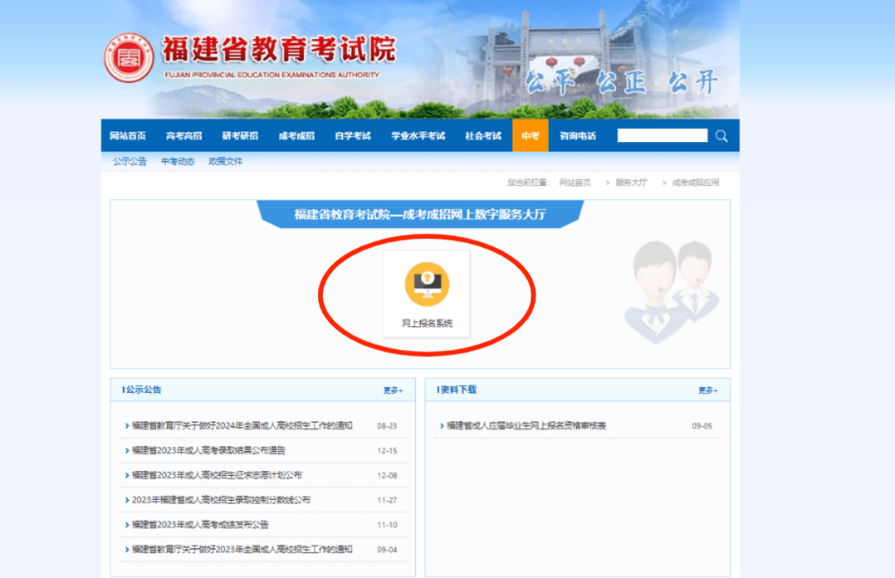The image size is (895, 578).
Task: Open the 研考研招 navigation item
Action: coord(240,136)
